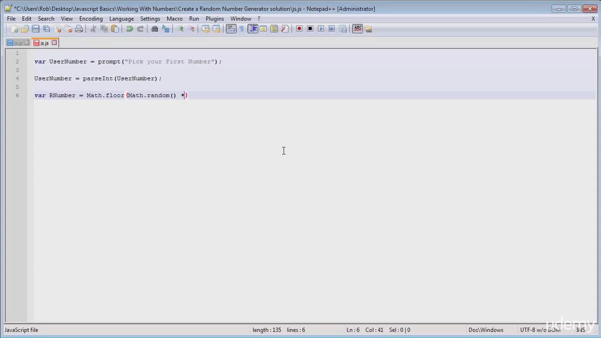Screen dimensions: 601x338
Task: Click the Stop recording macro icon
Action: pyautogui.click(x=310, y=29)
